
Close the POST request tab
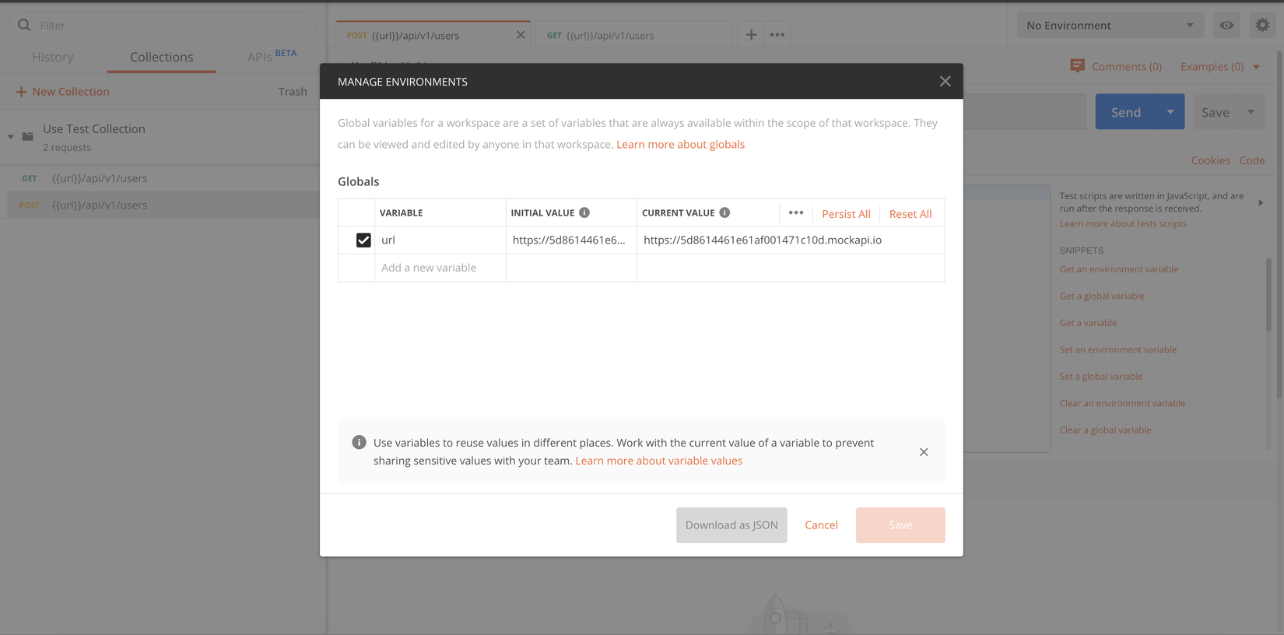[521, 35]
